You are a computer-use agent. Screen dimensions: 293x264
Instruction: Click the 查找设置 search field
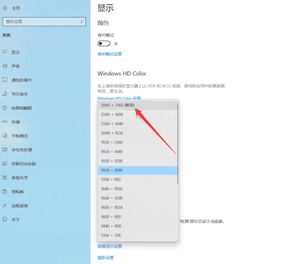pos(44,21)
